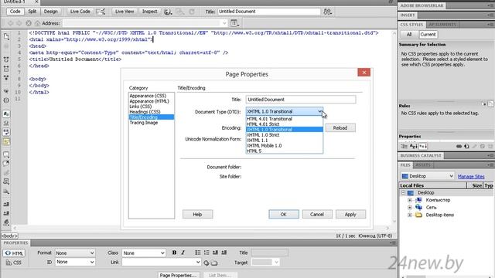Toggle Live View mode

pos(124,12)
